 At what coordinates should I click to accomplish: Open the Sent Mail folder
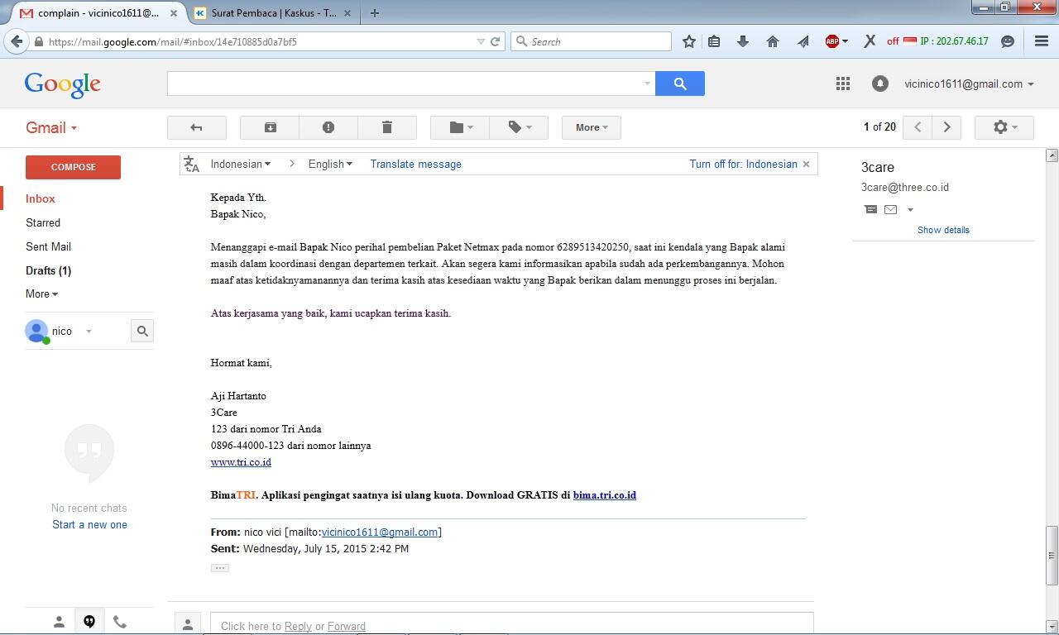48,246
